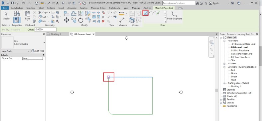Image resolution: width=262 pixels, height=121 pixels.
Task: Open the File menu
Action: (x=5, y=8)
